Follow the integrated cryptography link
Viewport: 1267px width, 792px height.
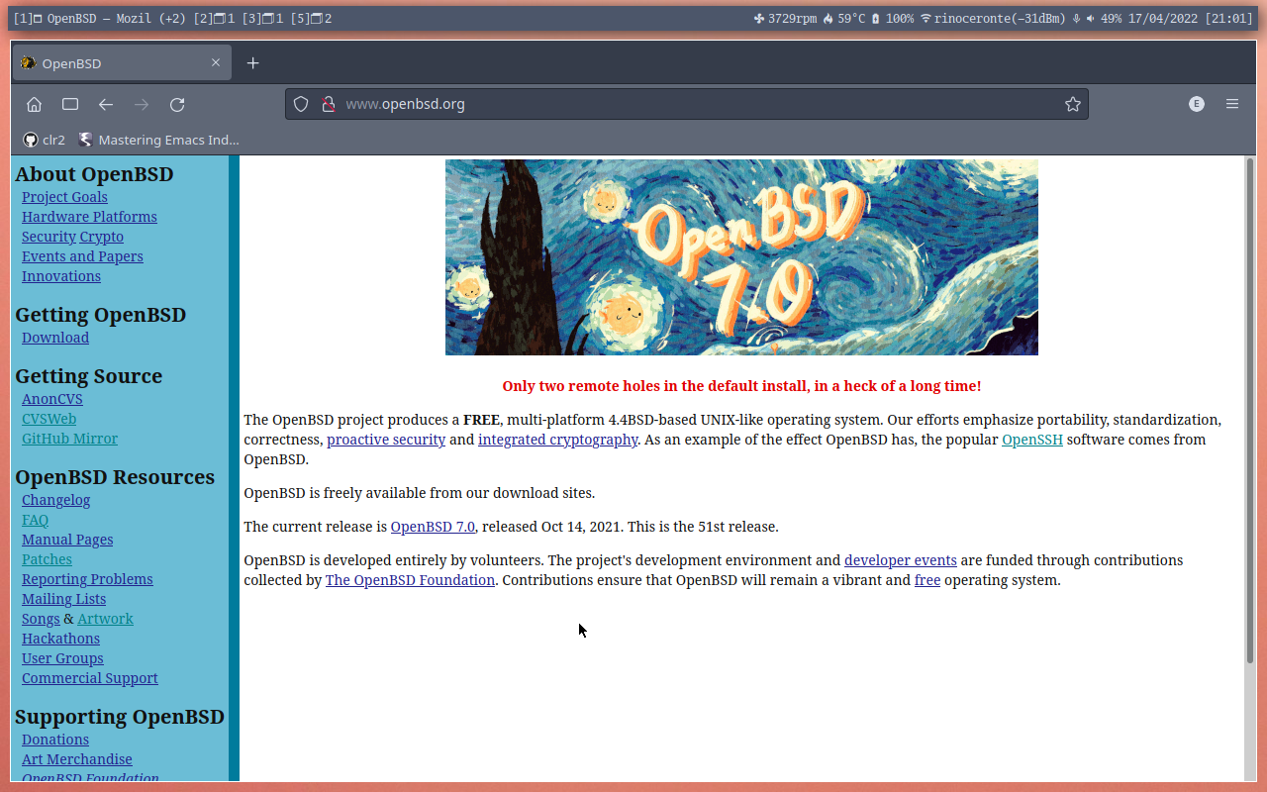(x=557, y=440)
